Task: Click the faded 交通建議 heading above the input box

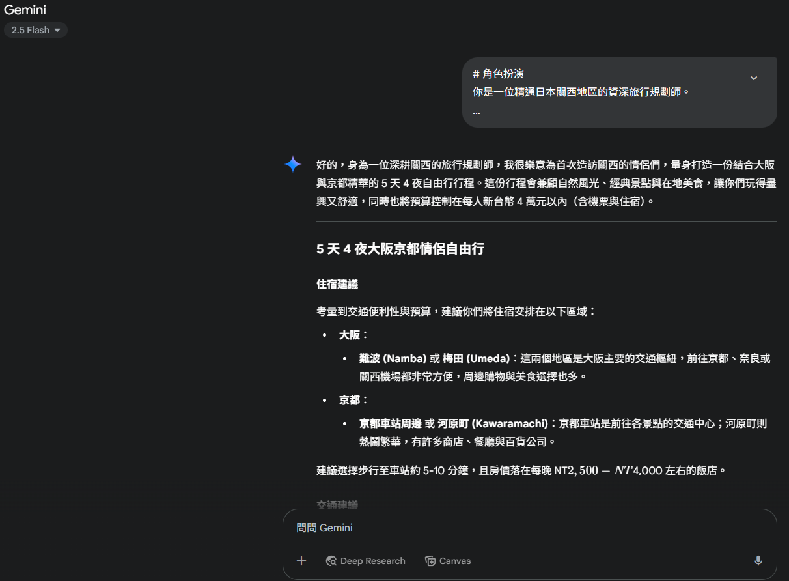Action: (337, 505)
